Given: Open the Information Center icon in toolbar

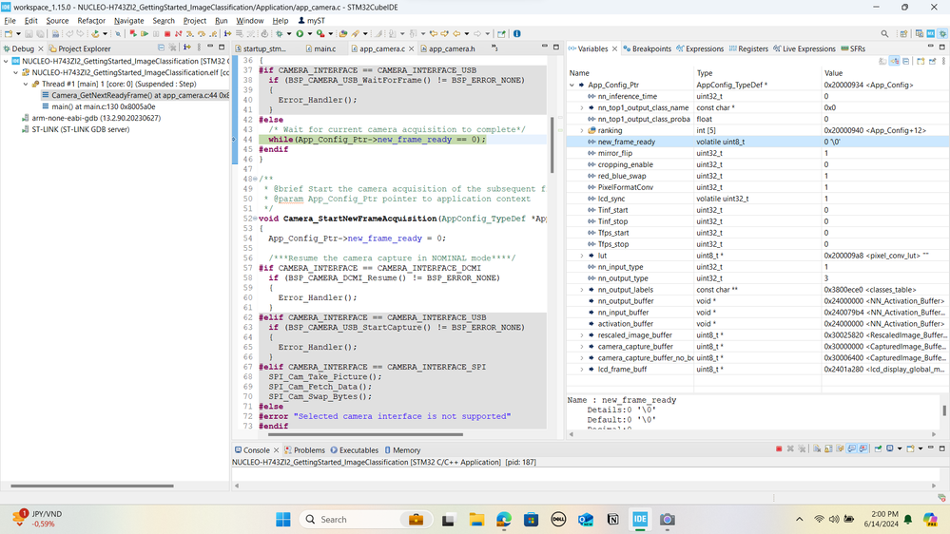Looking at the screenshot, I should pos(516,34).
